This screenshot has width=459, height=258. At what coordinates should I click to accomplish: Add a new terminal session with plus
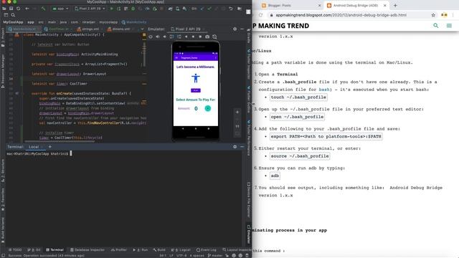50,147
